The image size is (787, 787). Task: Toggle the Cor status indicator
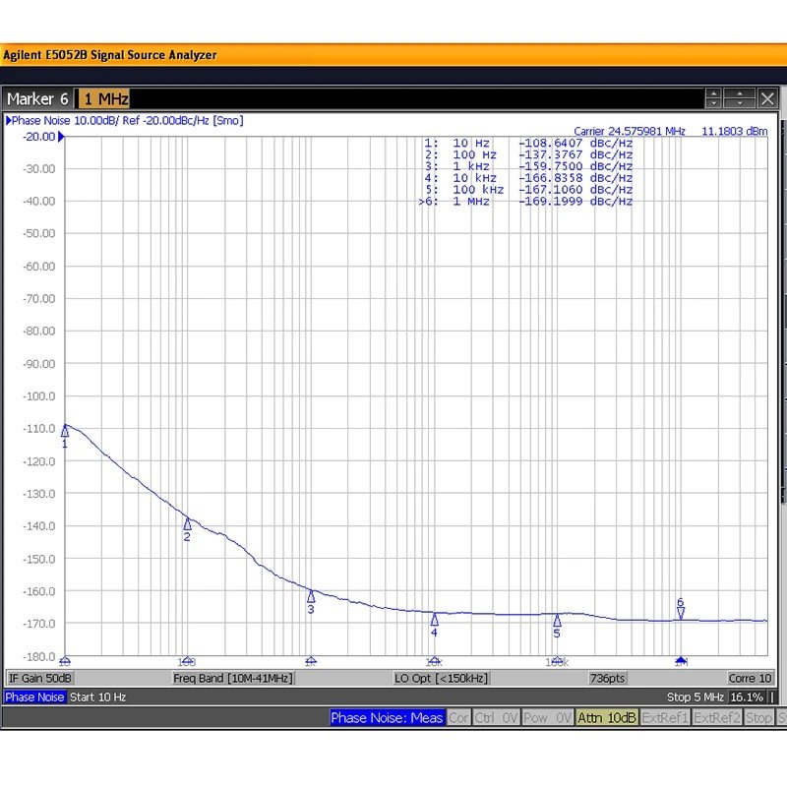click(x=458, y=718)
